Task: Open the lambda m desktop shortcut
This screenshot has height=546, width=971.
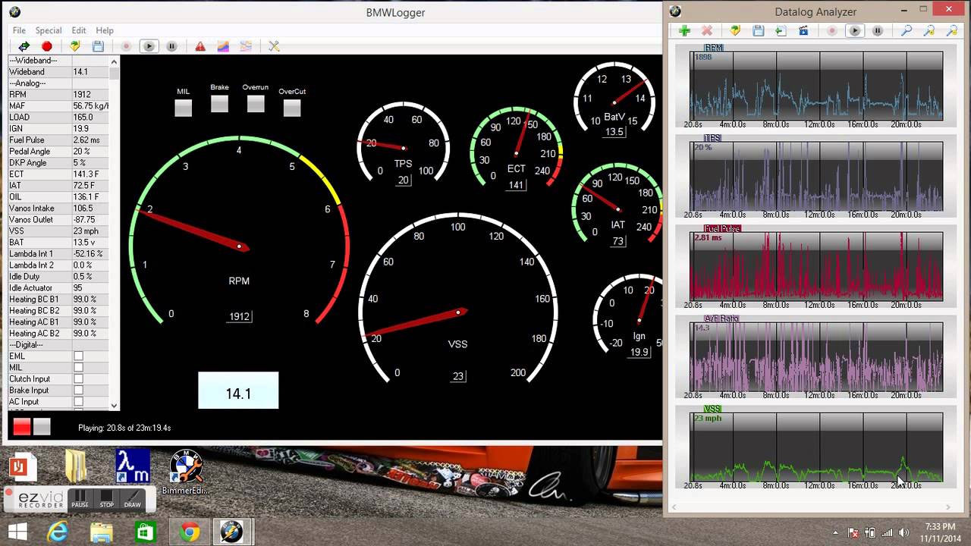Action: click(132, 466)
